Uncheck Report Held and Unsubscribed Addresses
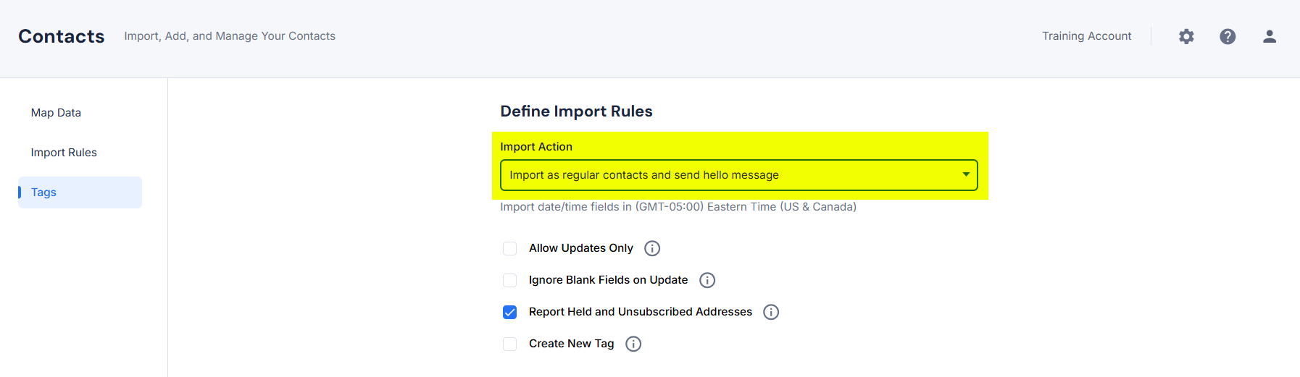Image resolution: width=1300 pixels, height=377 pixels. click(x=510, y=312)
